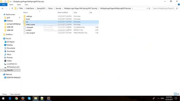
Task: Go up one folder level arrow
Action: (x=12, y=8)
